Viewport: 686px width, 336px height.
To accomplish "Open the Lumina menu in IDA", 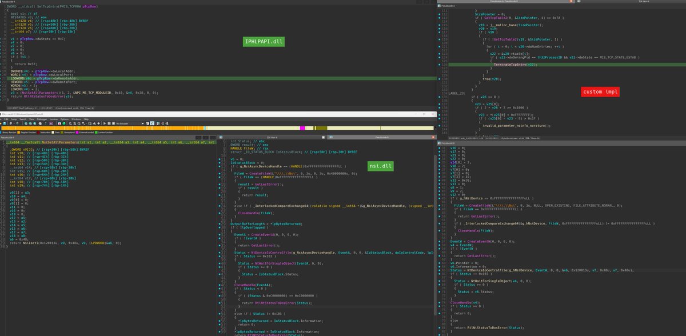I will [53, 119].
